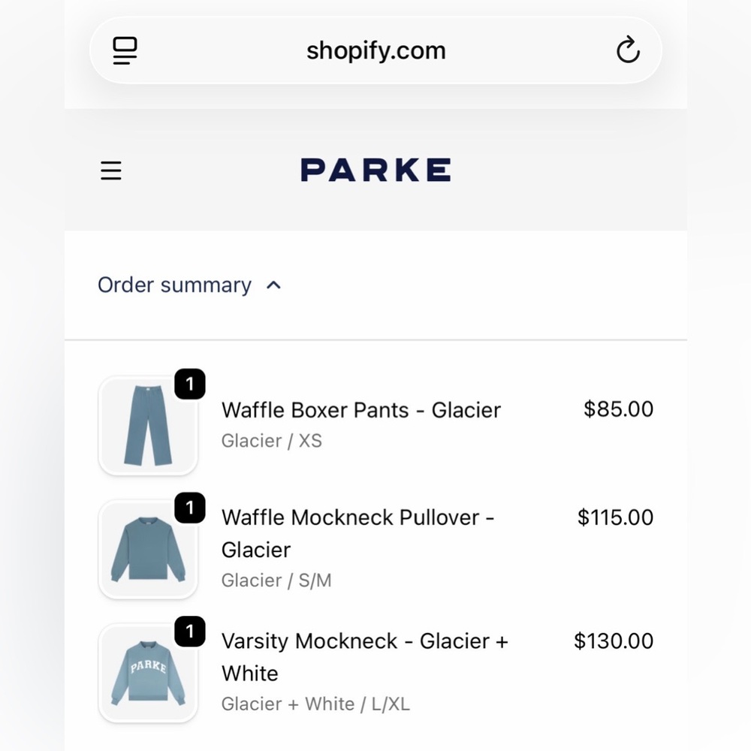Click the quantity badge on Boxer Pants
The image size is (751, 751).
pos(190,385)
